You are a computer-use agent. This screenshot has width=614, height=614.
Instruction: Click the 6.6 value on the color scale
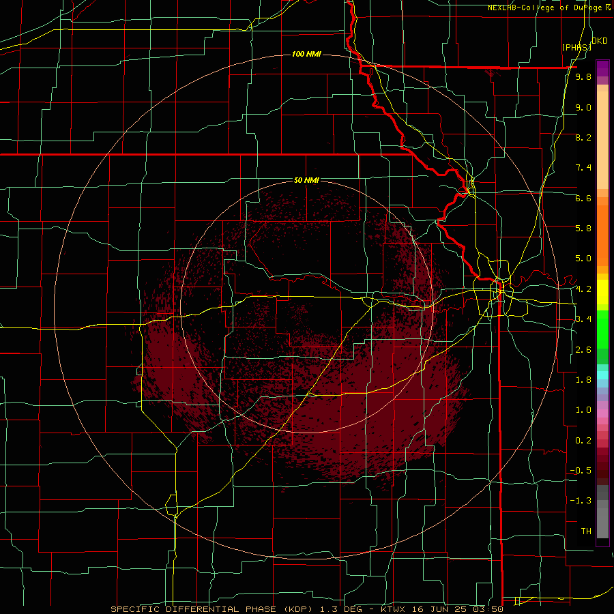[x=583, y=198]
